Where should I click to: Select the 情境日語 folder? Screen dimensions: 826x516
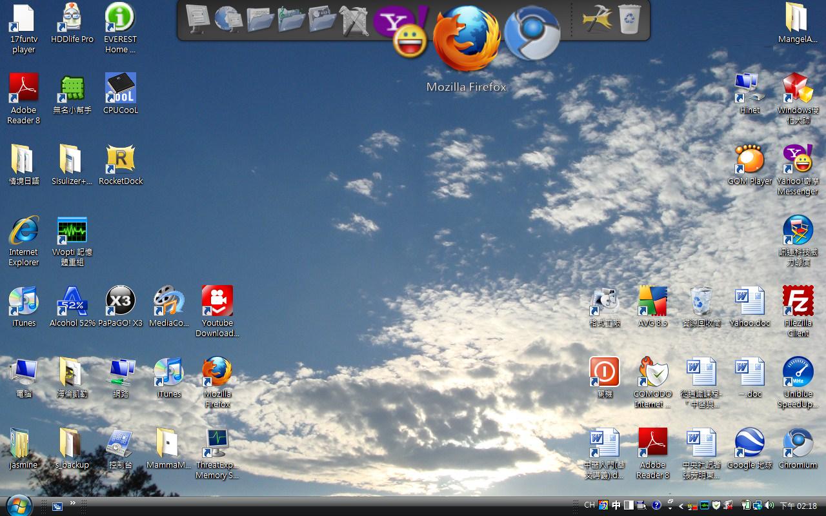coord(24,165)
